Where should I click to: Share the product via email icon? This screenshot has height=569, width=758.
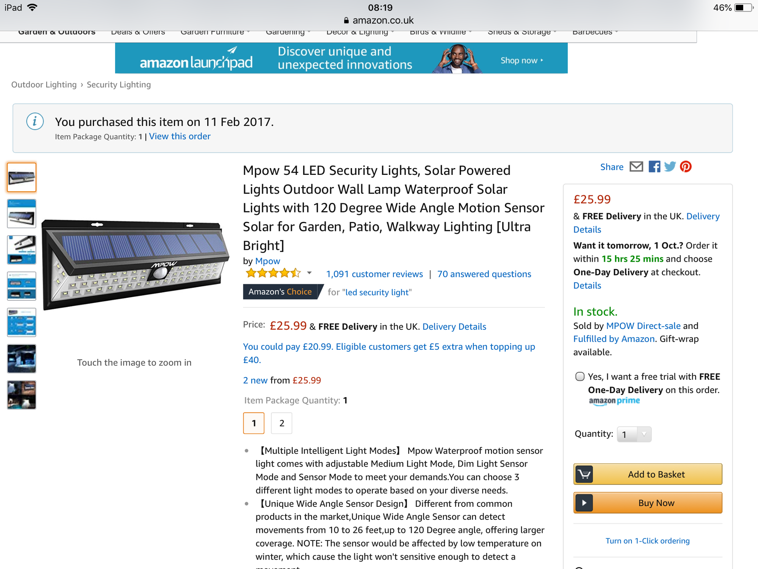tap(636, 167)
